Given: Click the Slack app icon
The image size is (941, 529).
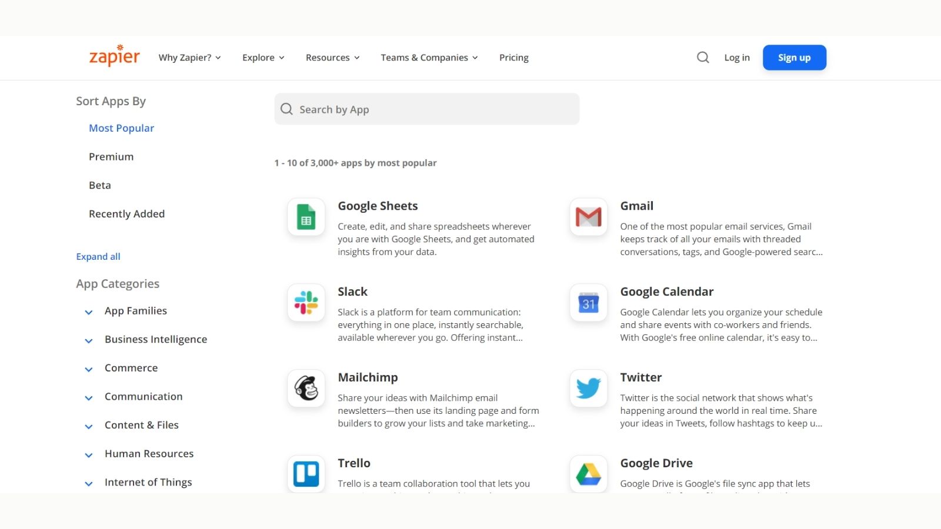Looking at the screenshot, I should point(306,303).
